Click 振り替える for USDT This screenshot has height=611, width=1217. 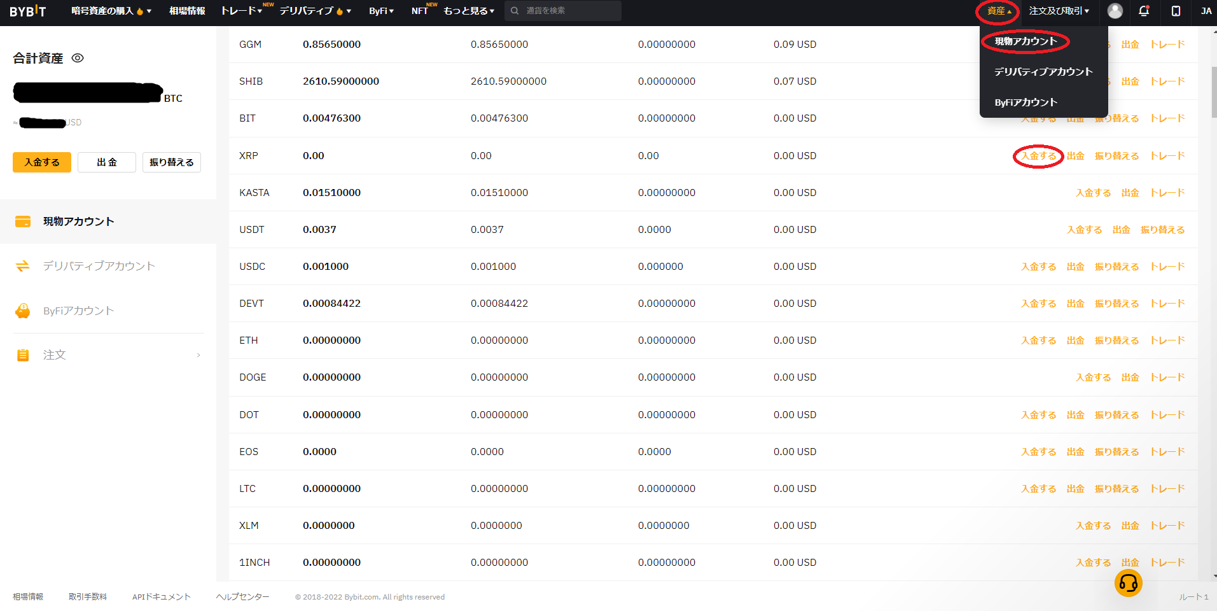[x=1162, y=230]
